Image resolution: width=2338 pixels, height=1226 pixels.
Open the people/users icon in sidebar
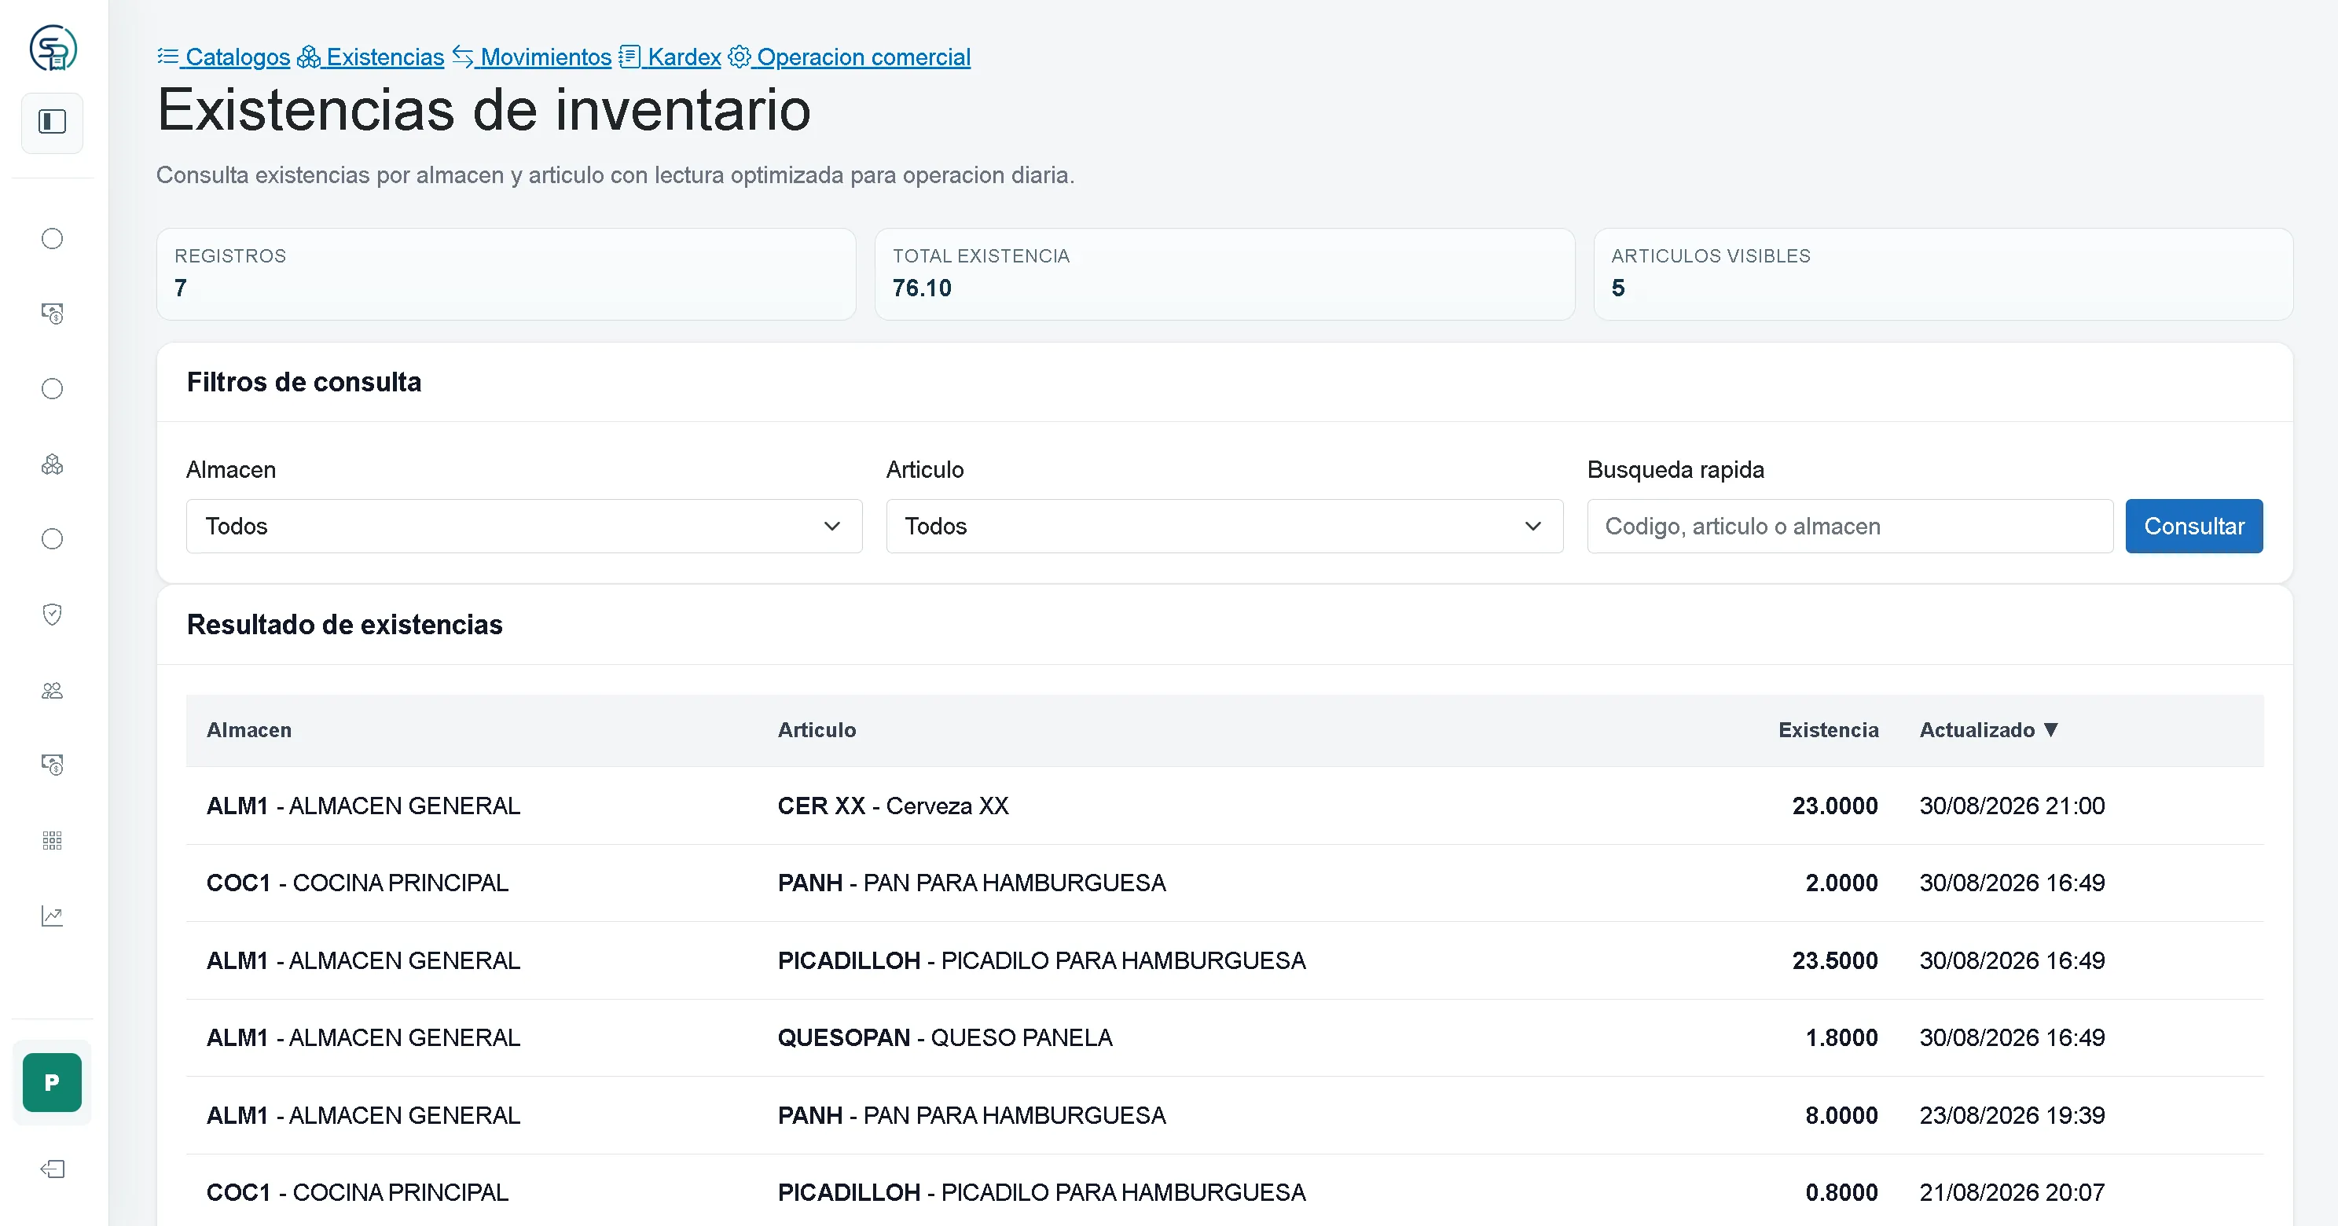tap(53, 691)
